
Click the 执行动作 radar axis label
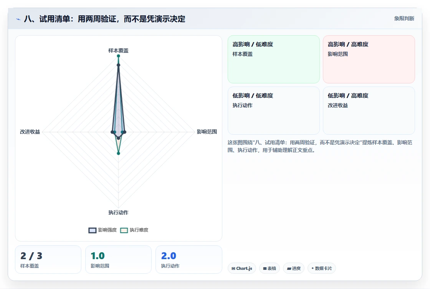(x=119, y=212)
